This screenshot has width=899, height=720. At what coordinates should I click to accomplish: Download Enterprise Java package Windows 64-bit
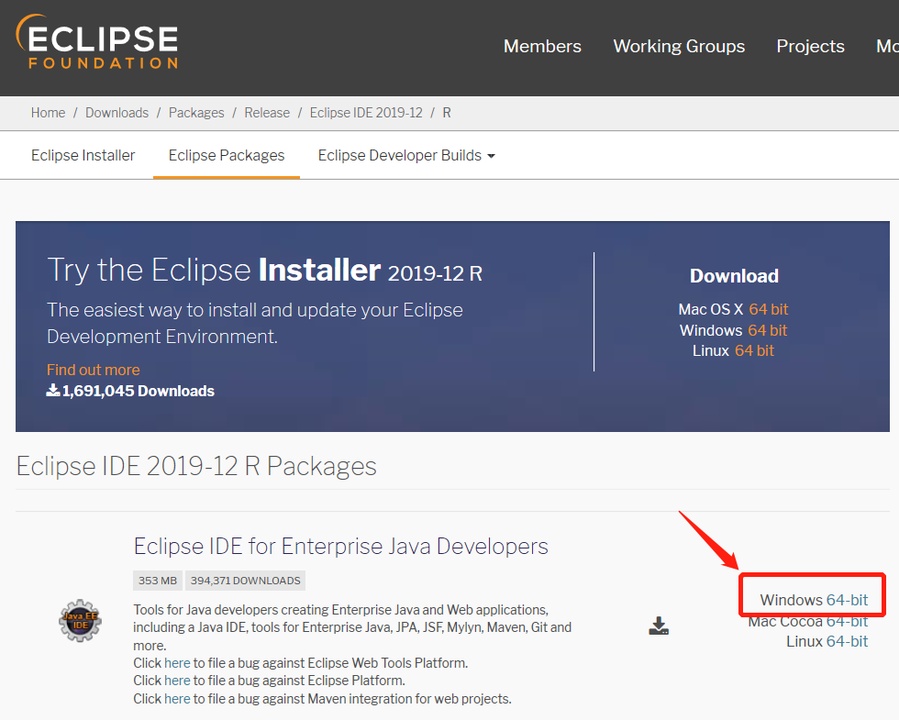pyautogui.click(x=847, y=600)
